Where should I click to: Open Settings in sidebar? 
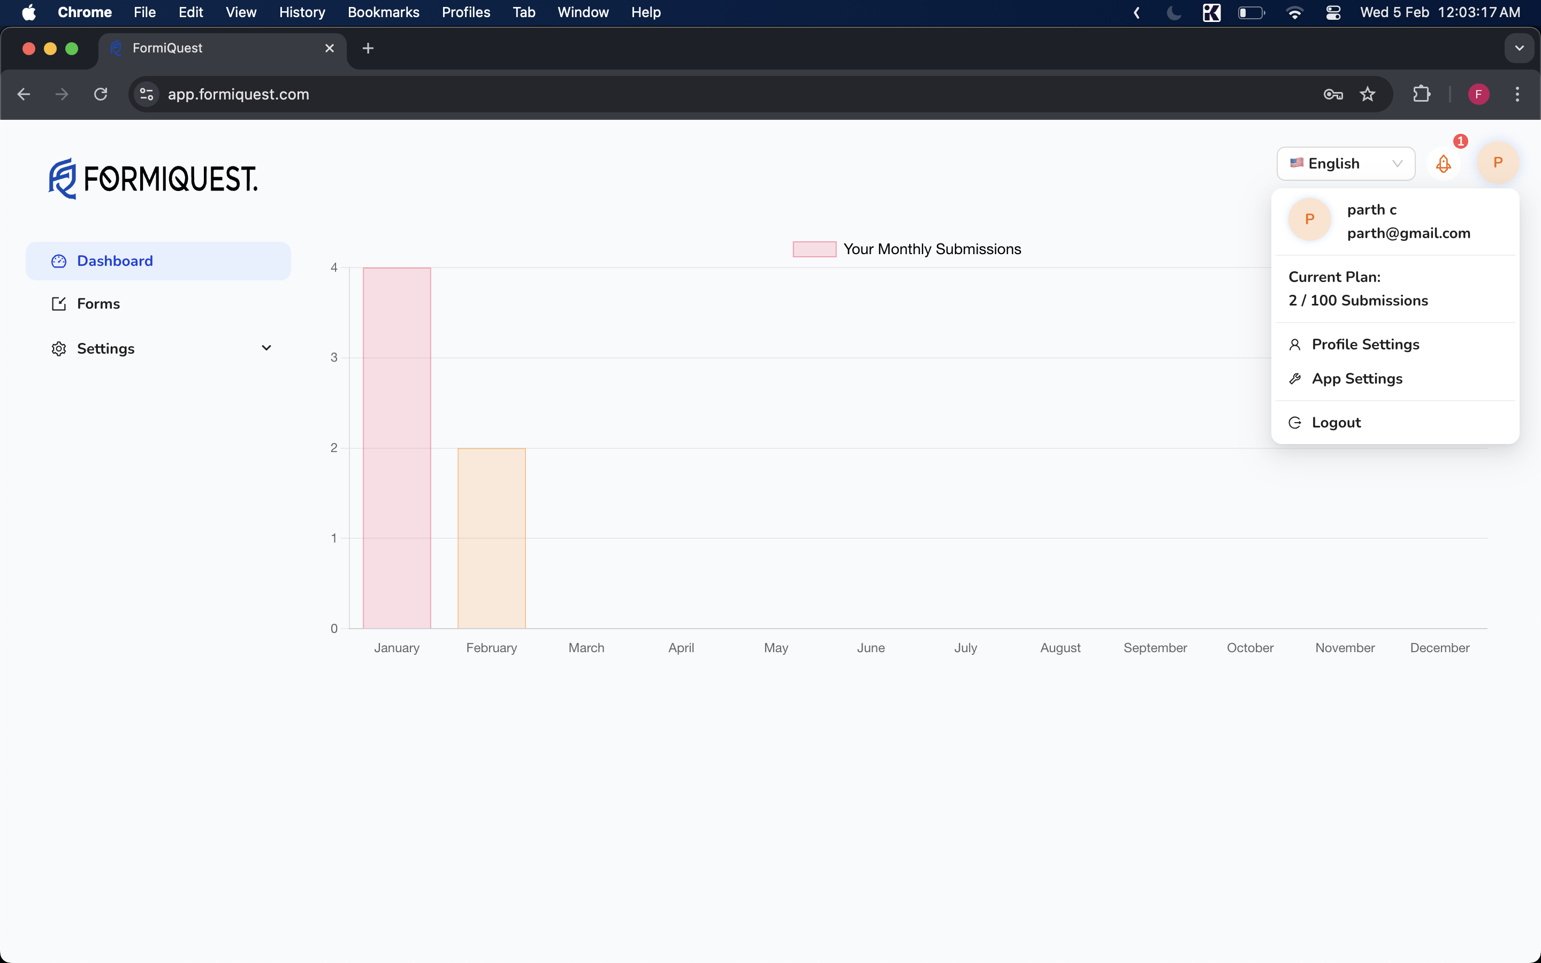pyautogui.click(x=158, y=348)
